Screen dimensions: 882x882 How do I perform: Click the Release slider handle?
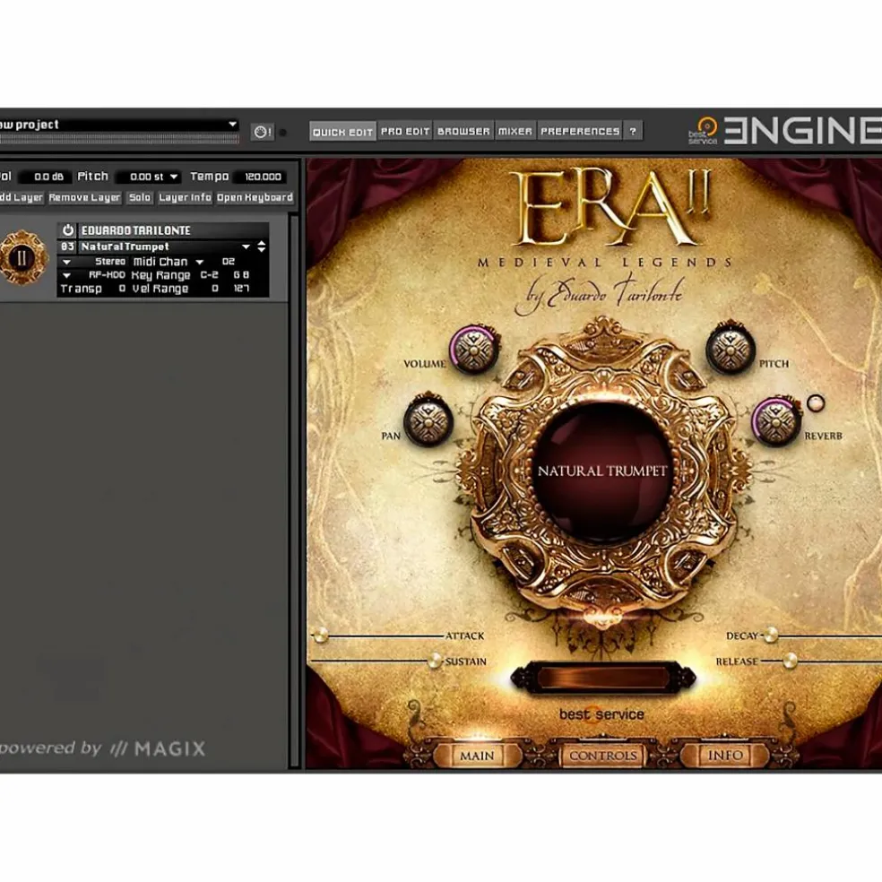(x=791, y=661)
